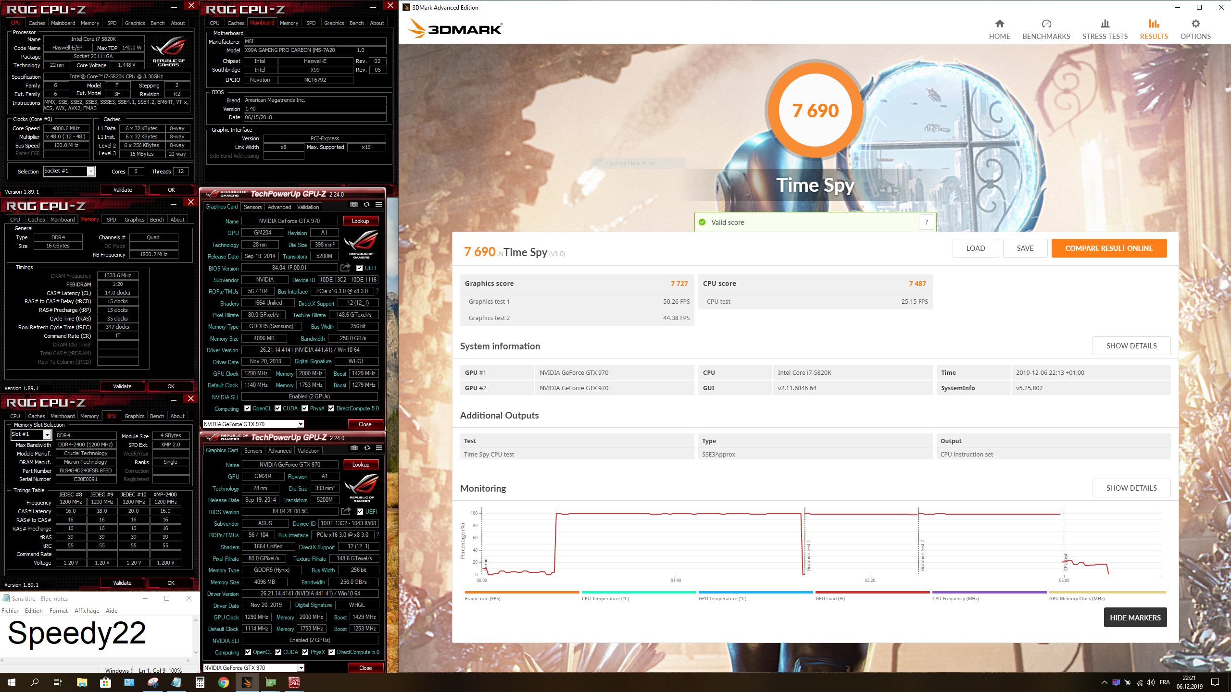Go to Stress Tests in 3DMark
Image resolution: width=1231 pixels, height=692 pixels.
coord(1105,30)
